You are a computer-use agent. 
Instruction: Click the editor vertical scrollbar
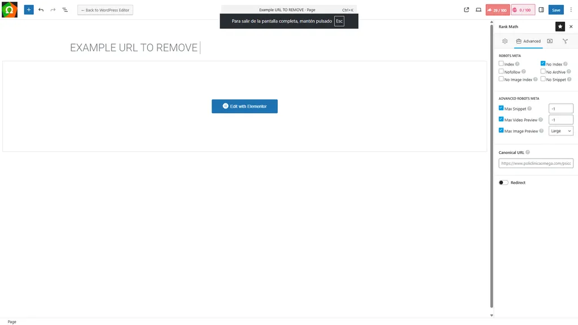pos(492,166)
